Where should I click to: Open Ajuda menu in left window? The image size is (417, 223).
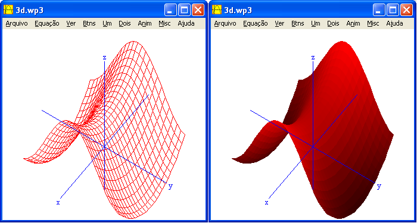186,24
